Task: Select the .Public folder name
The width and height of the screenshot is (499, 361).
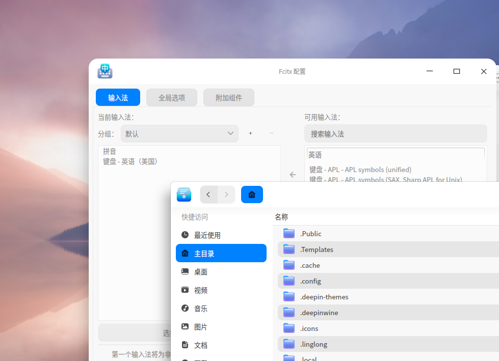Action: tap(310, 234)
